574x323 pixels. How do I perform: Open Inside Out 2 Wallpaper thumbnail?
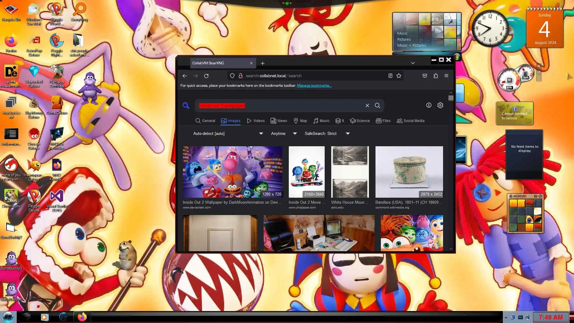click(233, 172)
